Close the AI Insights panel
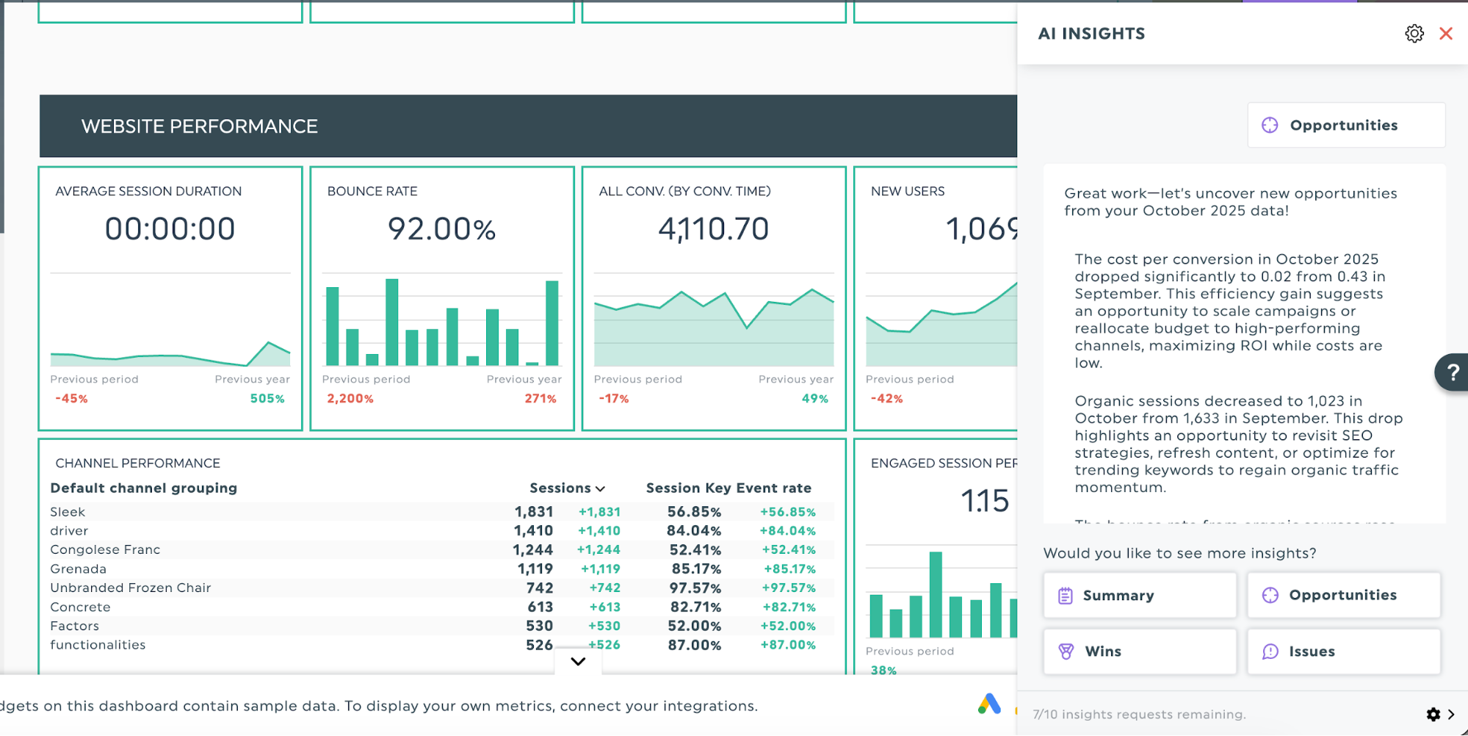 pos(1445,33)
